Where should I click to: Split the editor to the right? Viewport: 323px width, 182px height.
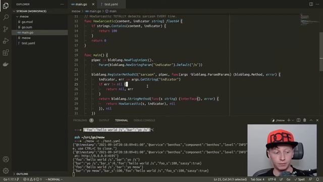pos(311,4)
